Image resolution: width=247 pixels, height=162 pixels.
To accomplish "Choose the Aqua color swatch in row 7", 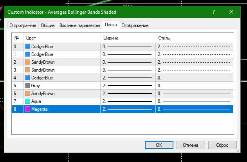I will click(27, 101).
